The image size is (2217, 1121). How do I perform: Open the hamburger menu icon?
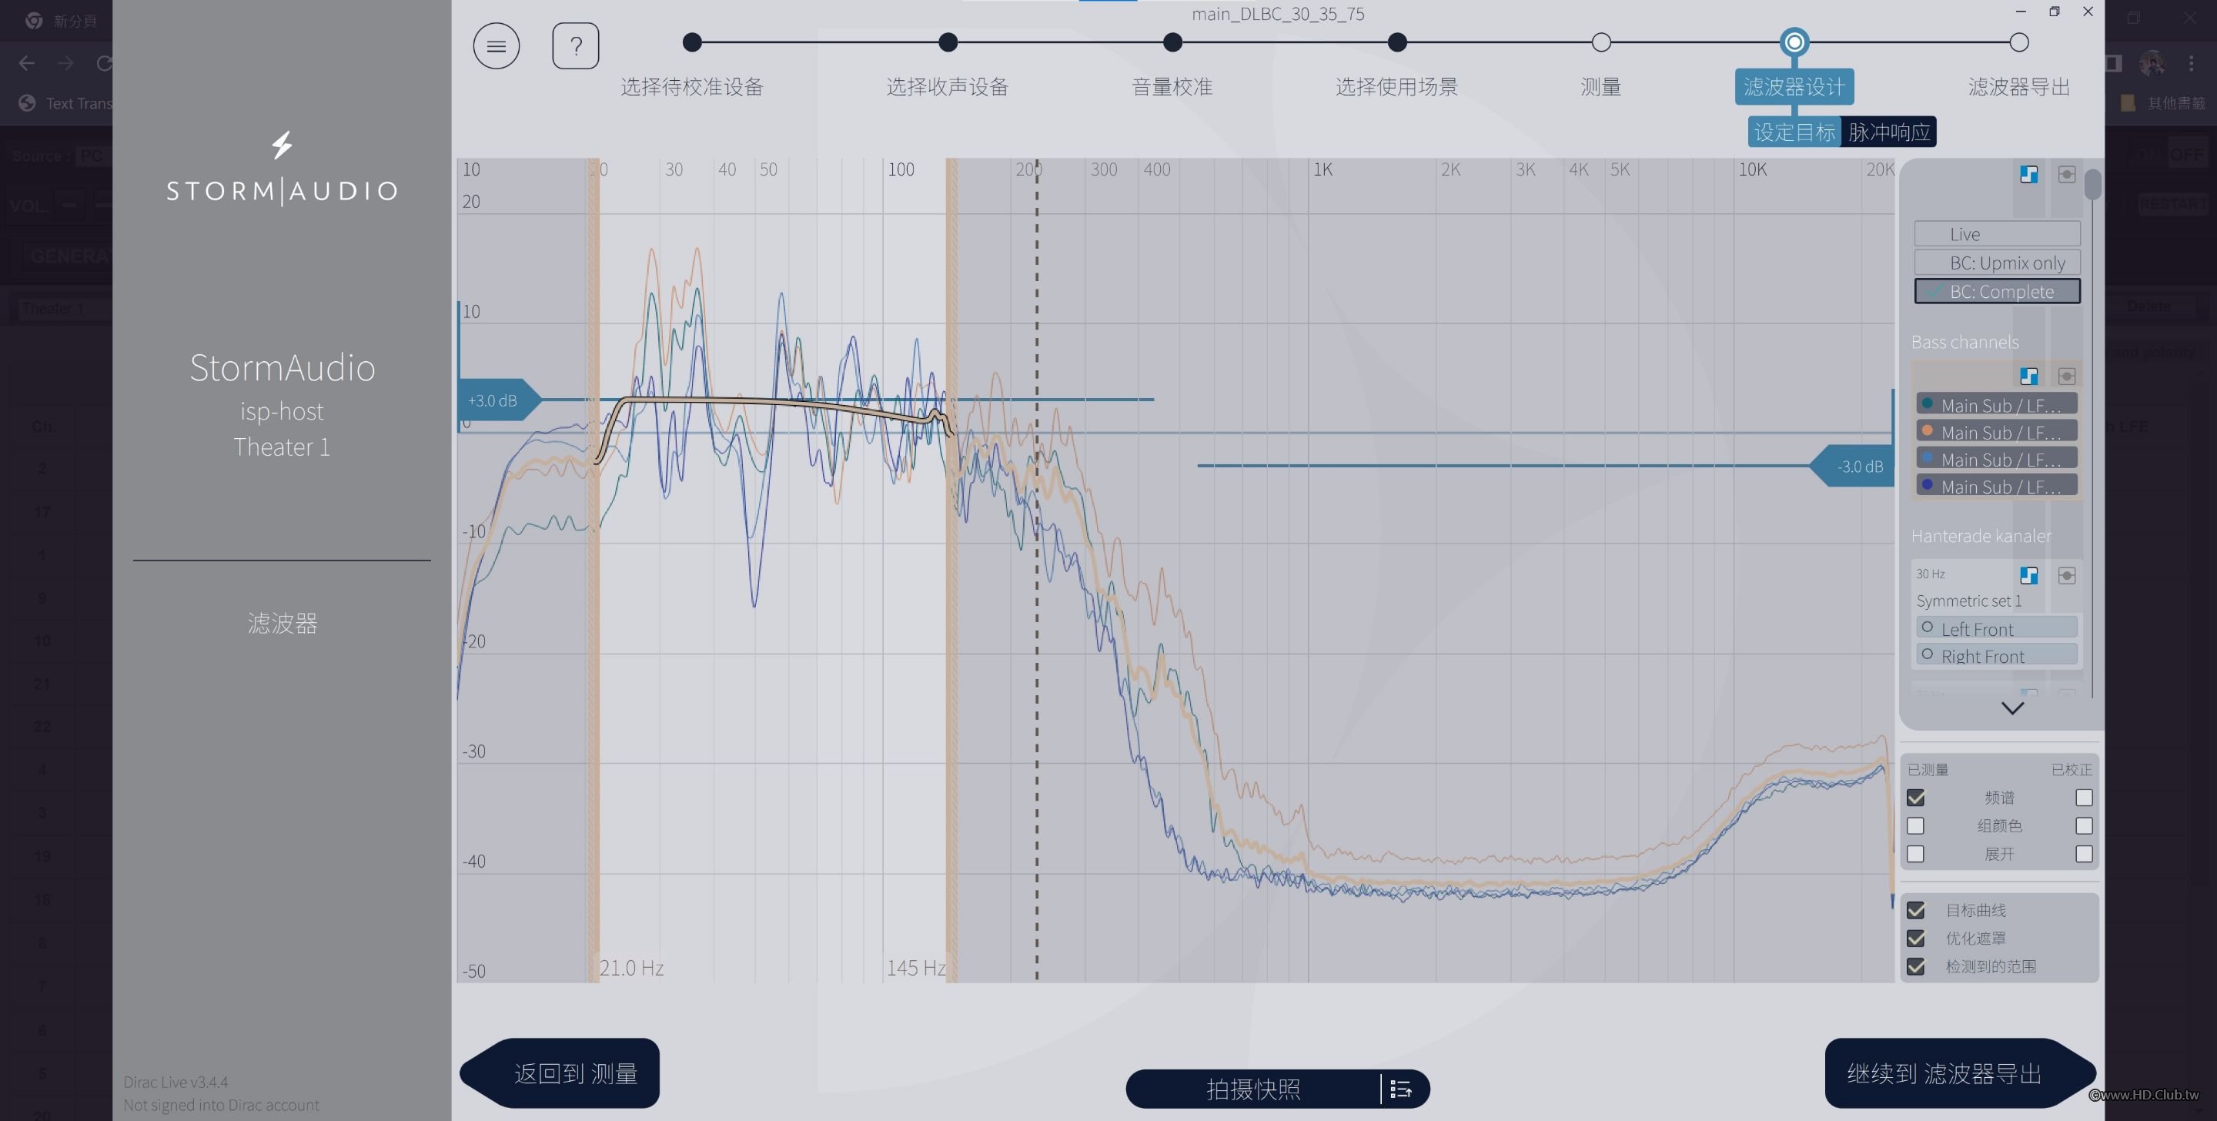click(x=496, y=45)
